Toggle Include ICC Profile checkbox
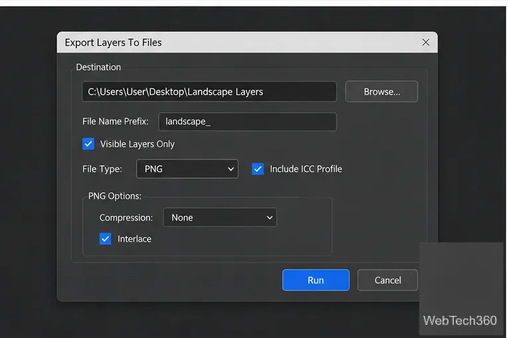 click(258, 169)
